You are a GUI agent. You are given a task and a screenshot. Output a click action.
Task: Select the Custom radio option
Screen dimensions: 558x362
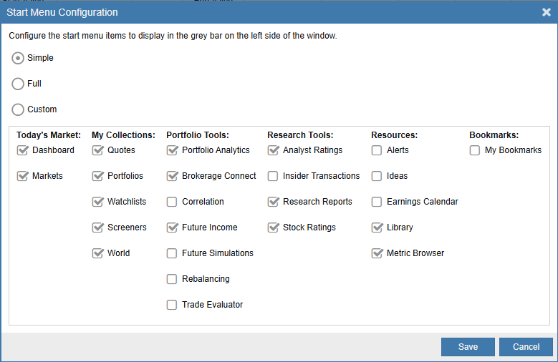[x=18, y=109]
